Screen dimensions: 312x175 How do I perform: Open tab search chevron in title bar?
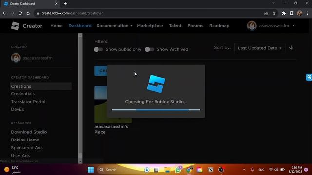click(x=273, y=3)
